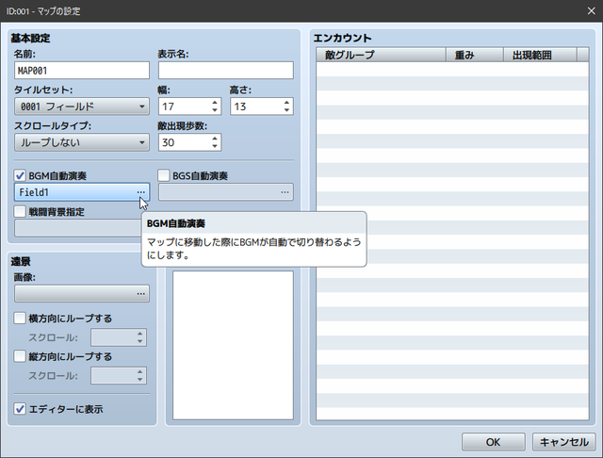Close the マップの設定 dialog window
Image resolution: width=603 pixels, height=458 pixels.
pyautogui.click(x=592, y=10)
